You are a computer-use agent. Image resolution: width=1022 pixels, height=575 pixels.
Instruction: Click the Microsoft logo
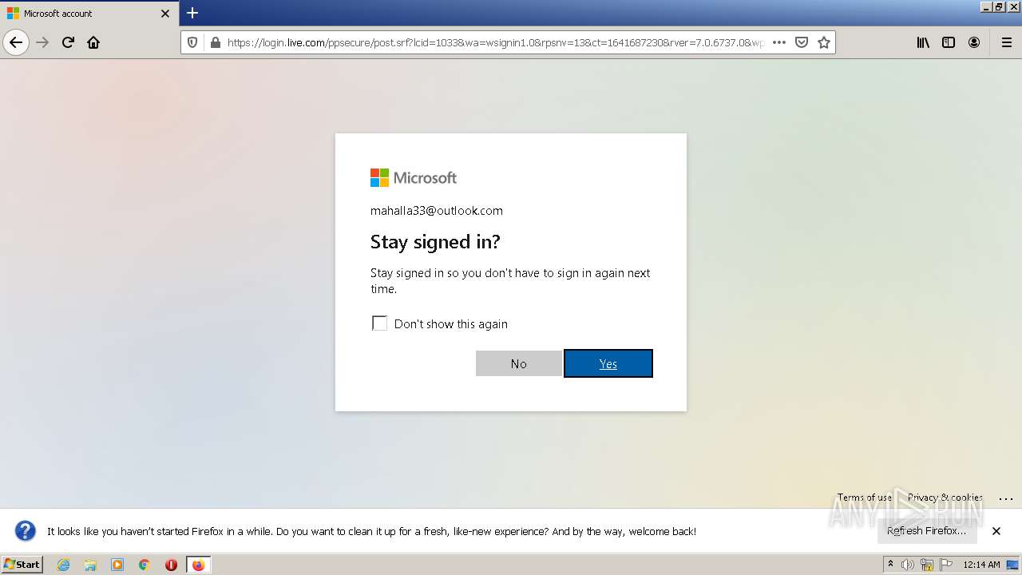click(414, 177)
